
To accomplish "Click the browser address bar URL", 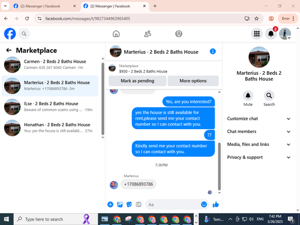I will [88, 19].
